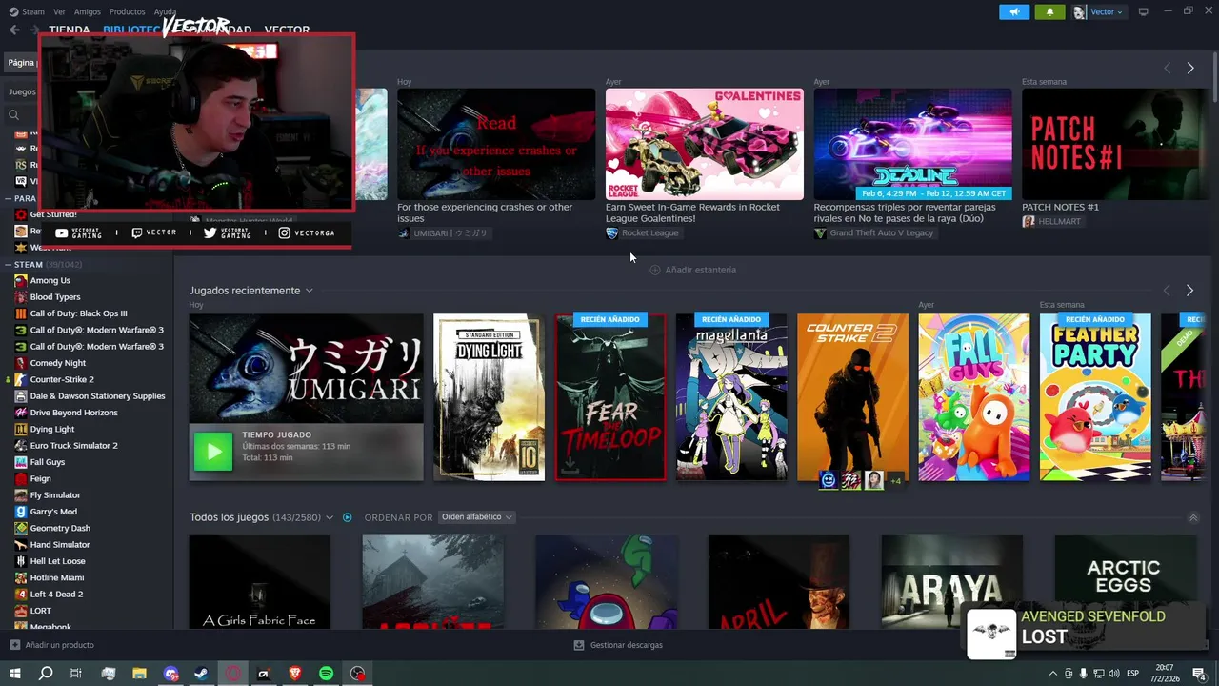Open the Feather Party game cover
This screenshot has height=686, width=1219.
pos(1095,397)
